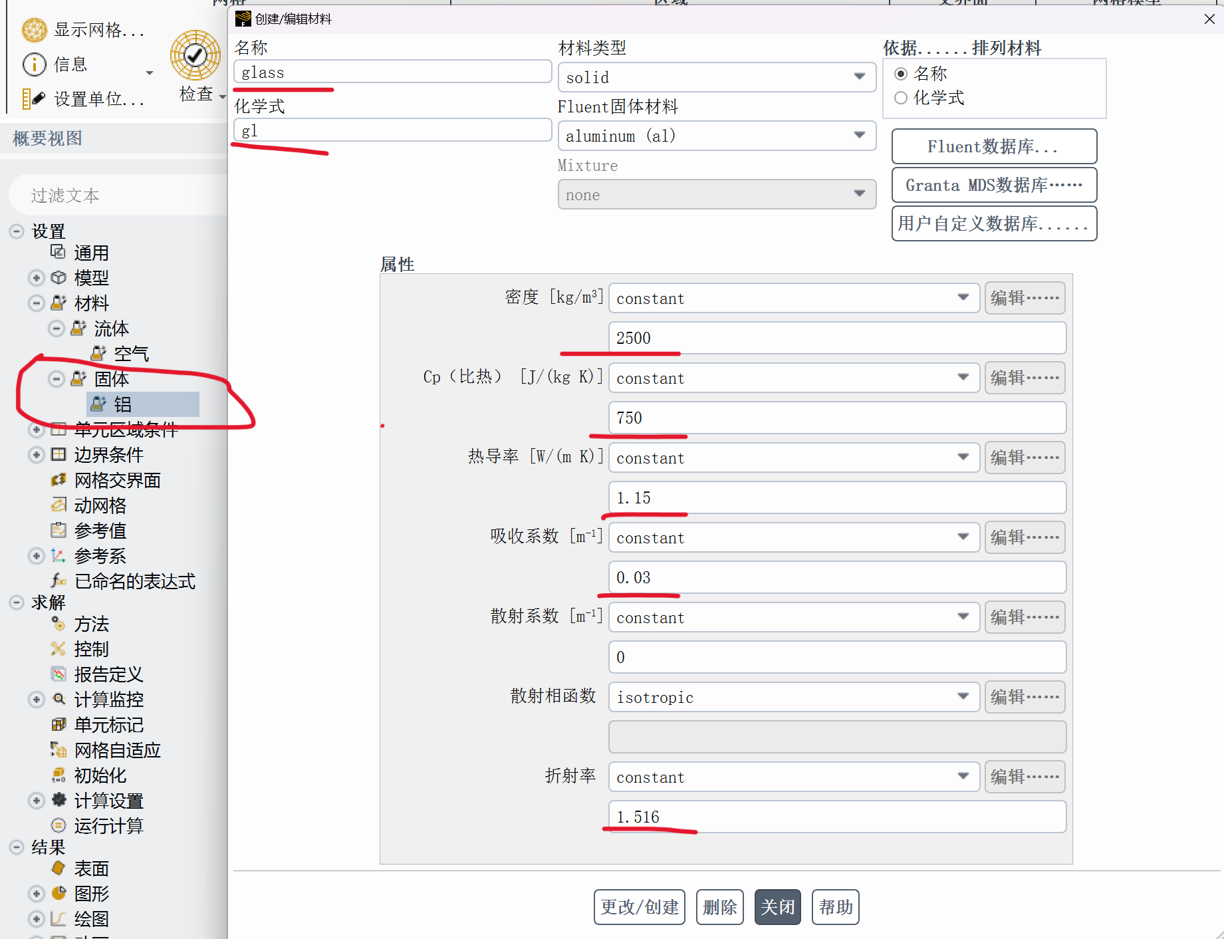Image resolution: width=1224 pixels, height=939 pixels.
Task: Open the 折射率 constant dropdown
Action: (794, 777)
